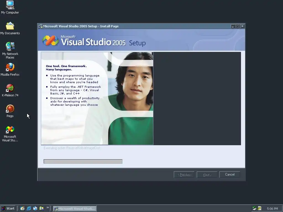
Task: Close the Visual Studio Setup window
Action: point(242,26)
